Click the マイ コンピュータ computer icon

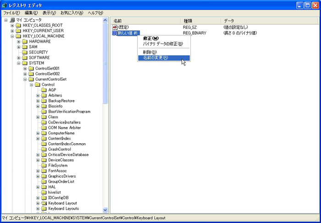click(12, 20)
